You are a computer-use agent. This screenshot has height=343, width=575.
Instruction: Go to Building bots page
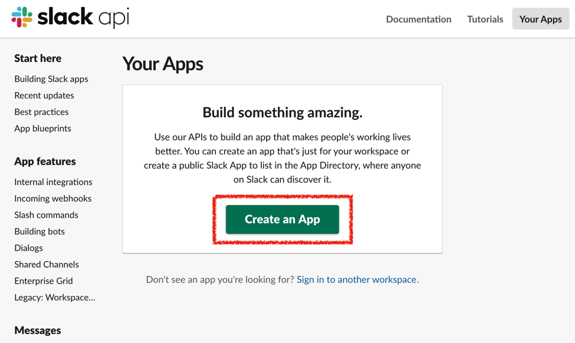[x=40, y=231]
